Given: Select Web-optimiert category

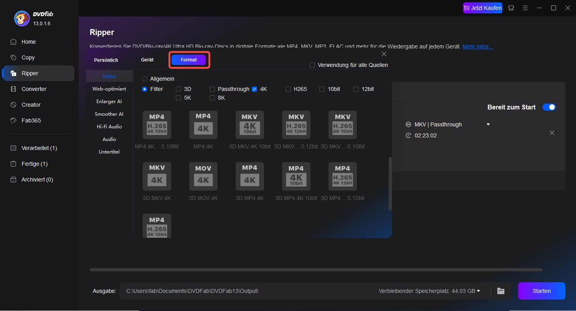Looking at the screenshot, I should point(109,89).
